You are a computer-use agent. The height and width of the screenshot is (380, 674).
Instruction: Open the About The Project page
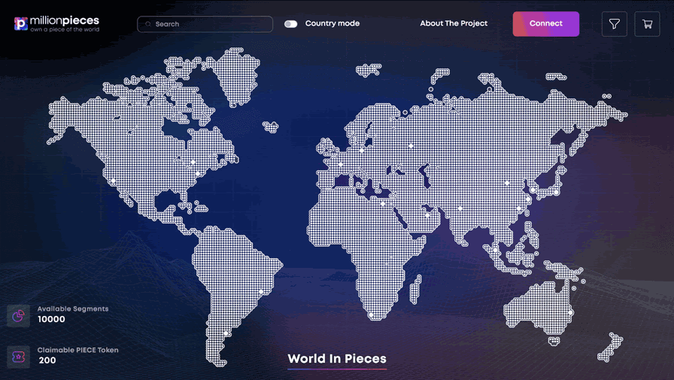click(454, 23)
